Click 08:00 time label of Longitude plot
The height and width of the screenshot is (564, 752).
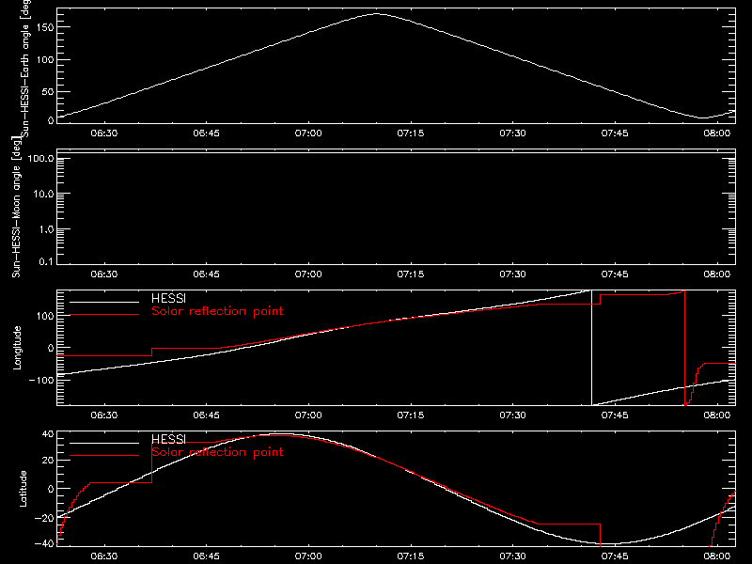[717, 415]
